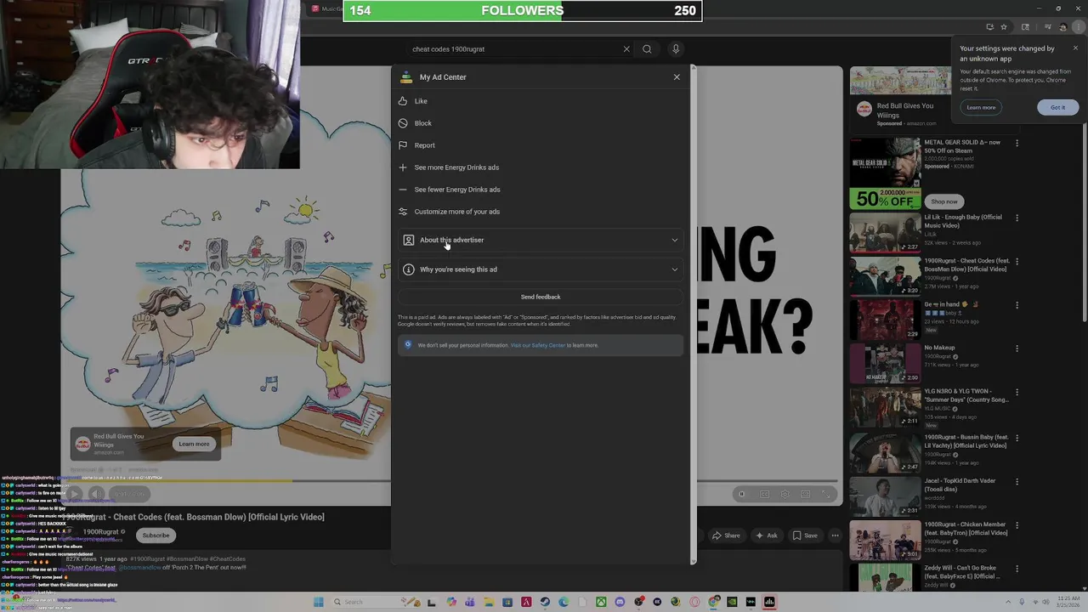Image resolution: width=1088 pixels, height=612 pixels.
Task: Switch the player to theater mode
Action: click(805, 494)
